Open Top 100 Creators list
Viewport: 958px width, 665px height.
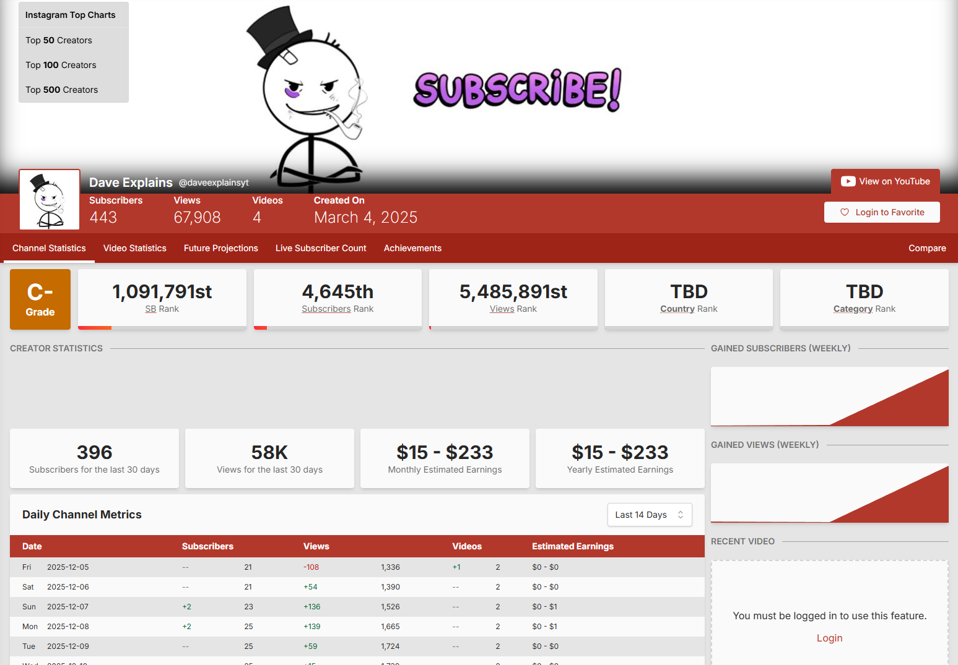pyautogui.click(x=61, y=65)
